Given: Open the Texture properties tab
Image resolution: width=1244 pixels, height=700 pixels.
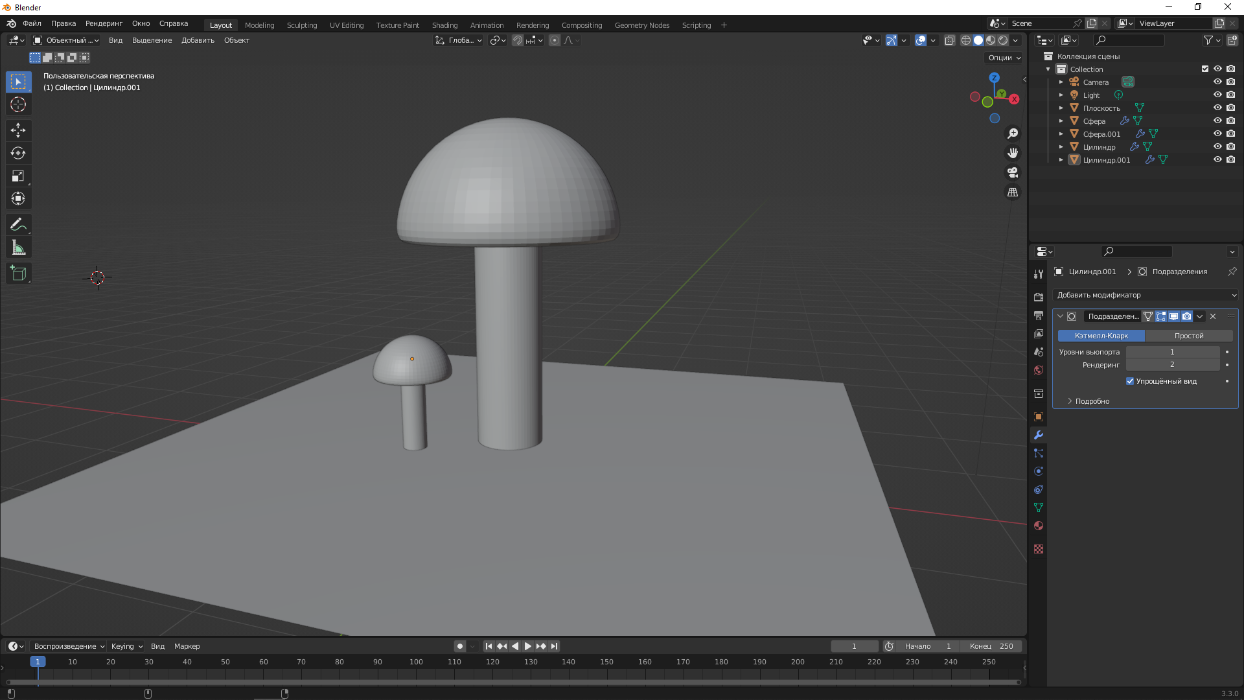Looking at the screenshot, I should tap(1039, 549).
